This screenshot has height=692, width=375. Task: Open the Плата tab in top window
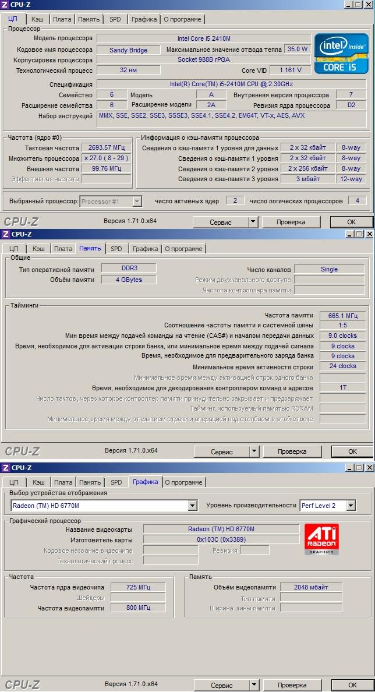click(62, 19)
